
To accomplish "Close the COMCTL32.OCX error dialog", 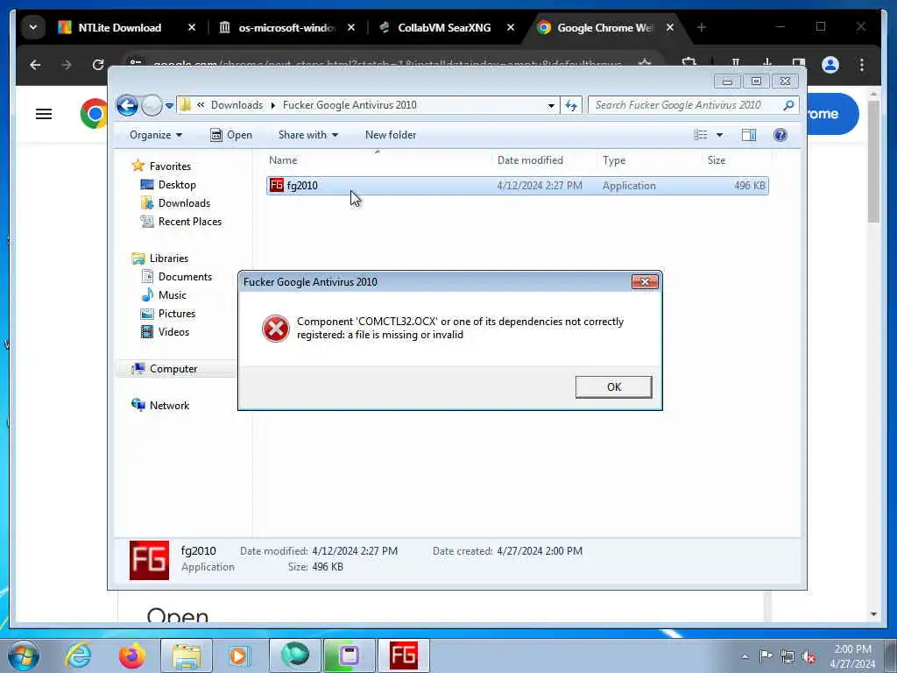I will [645, 281].
